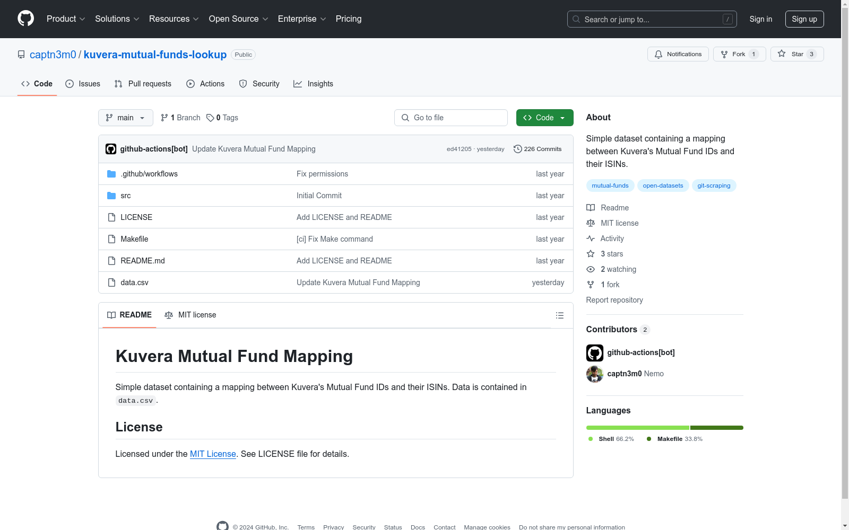Open the README outline list icon

pyautogui.click(x=559, y=315)
